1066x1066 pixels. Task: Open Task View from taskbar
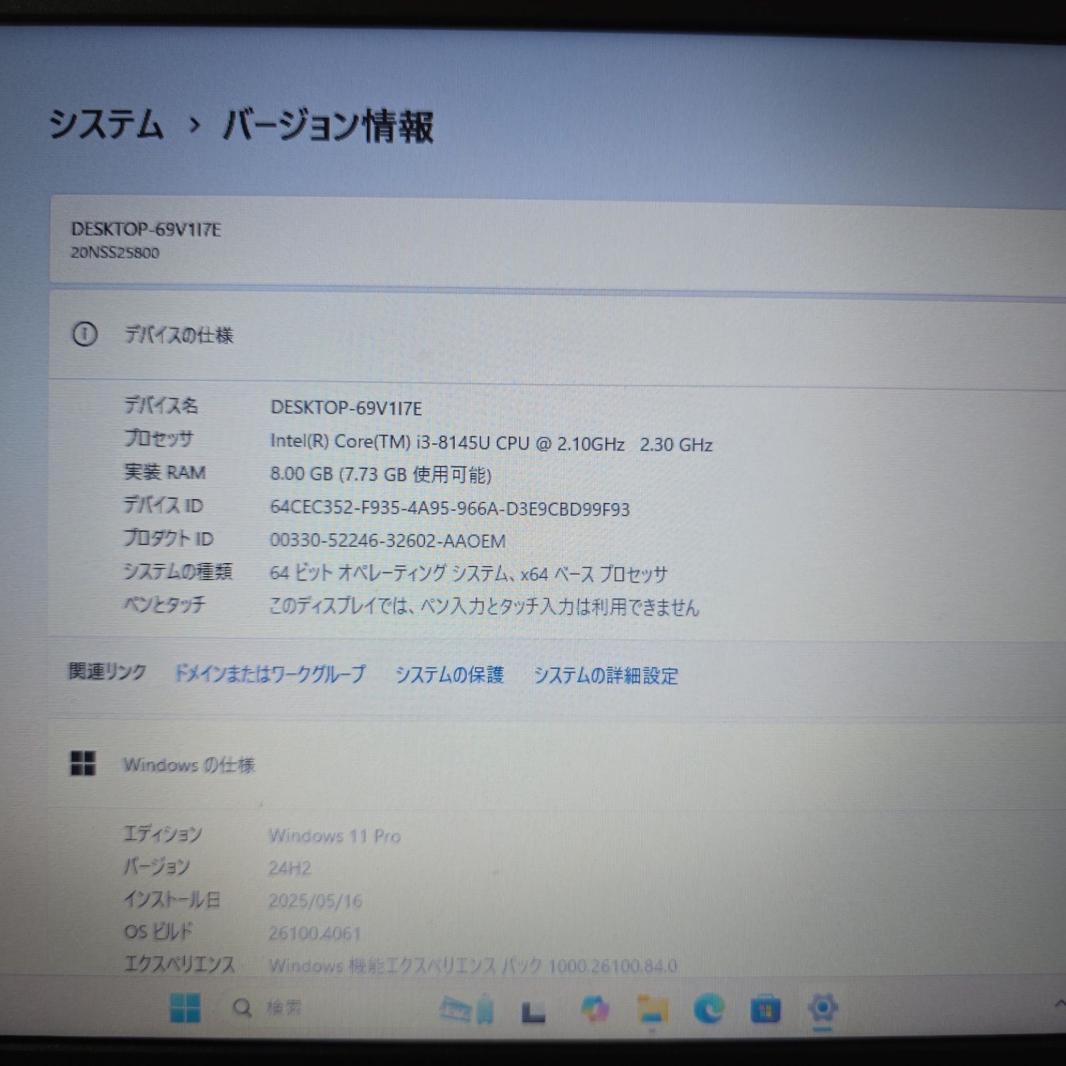[533, 1011]
